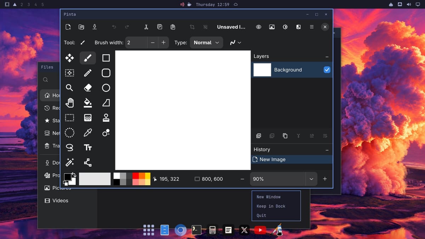Screen dimensions: 425x239
Task: Select the Freeform Shape tool
Action: pyautogui.click(x=106, y=103)
